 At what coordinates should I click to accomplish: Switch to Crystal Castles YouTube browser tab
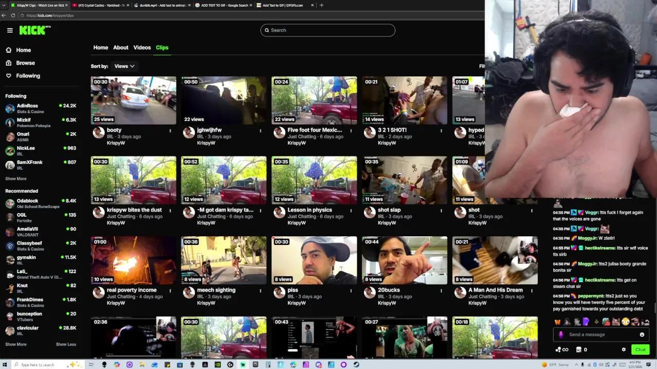[101, 5]
